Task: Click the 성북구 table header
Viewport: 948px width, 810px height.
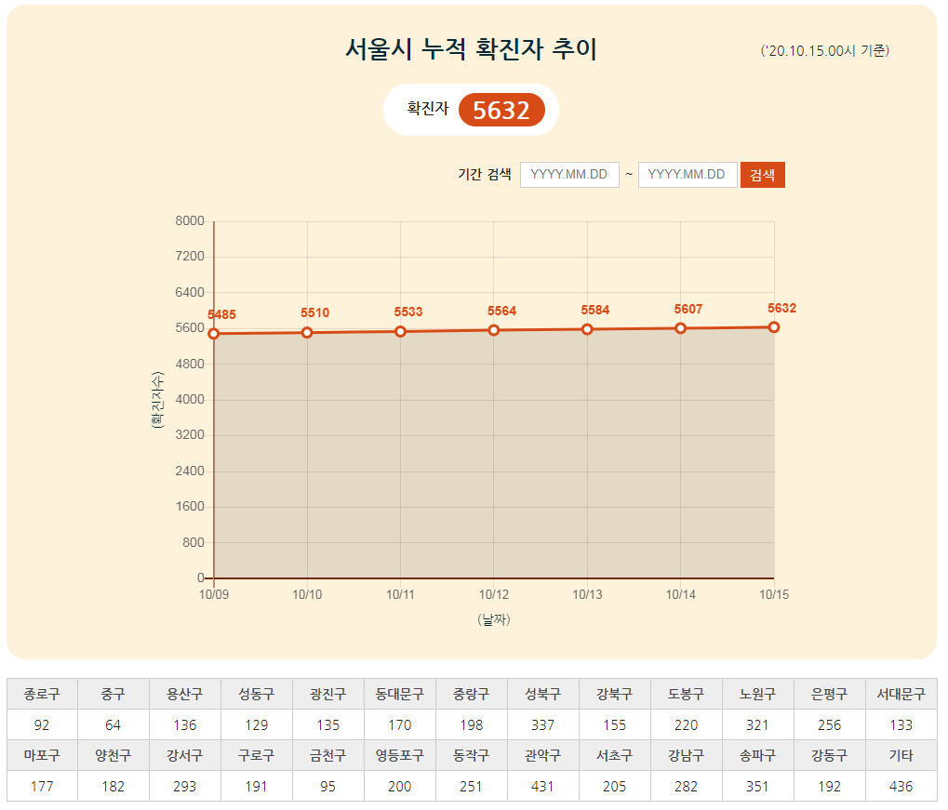Action: 543,694
